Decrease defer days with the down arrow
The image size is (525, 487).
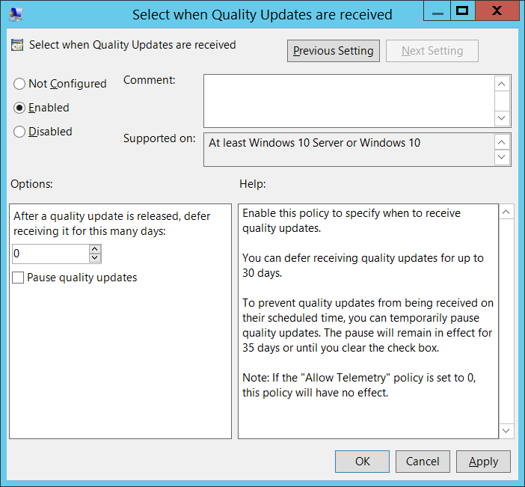click(94, 258)
